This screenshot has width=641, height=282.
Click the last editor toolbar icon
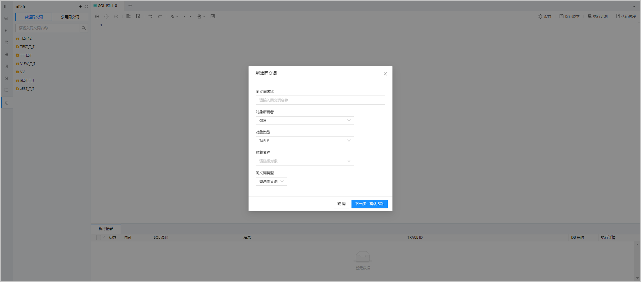coord(213,16)
